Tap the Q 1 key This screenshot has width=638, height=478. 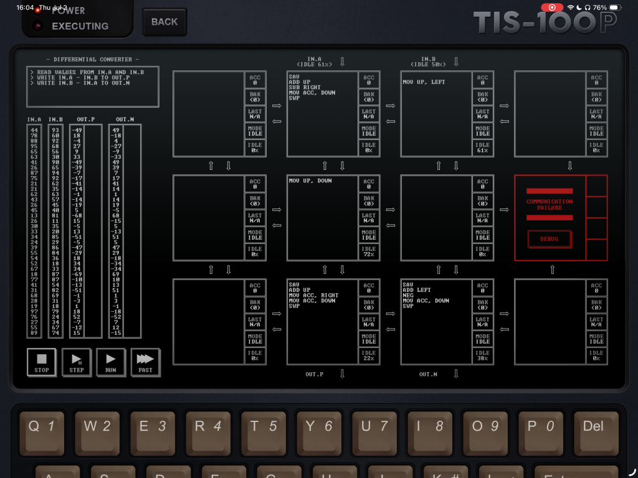pyautogui.click(x=42, y=433)
